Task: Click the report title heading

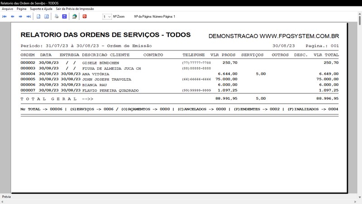Action: [x=105, y=35]
